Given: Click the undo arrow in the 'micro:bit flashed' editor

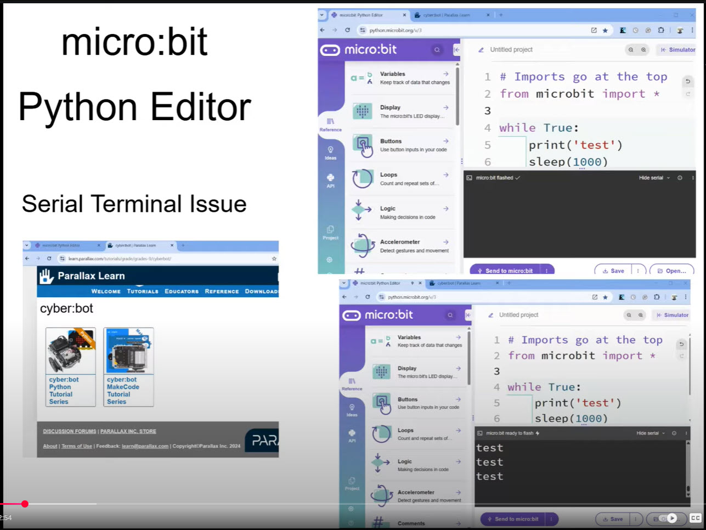Looking at the screenshot, I should coord(688,81).
